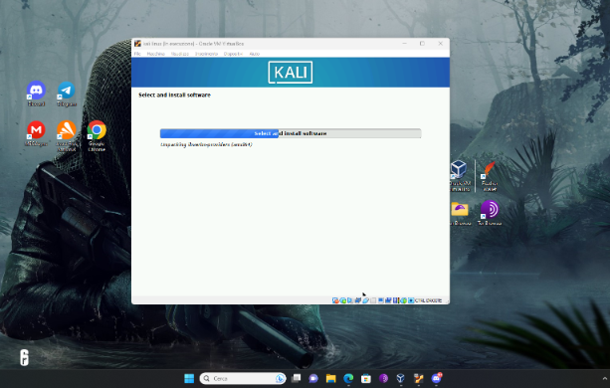Select the Telegram desktop shortcut

point(67,94)
